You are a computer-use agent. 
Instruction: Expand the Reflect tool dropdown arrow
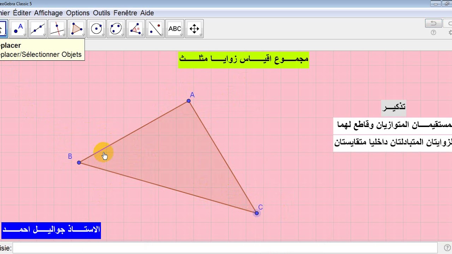162,35
